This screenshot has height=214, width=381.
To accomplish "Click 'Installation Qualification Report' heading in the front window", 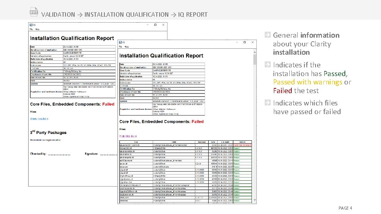I will 162,56.
